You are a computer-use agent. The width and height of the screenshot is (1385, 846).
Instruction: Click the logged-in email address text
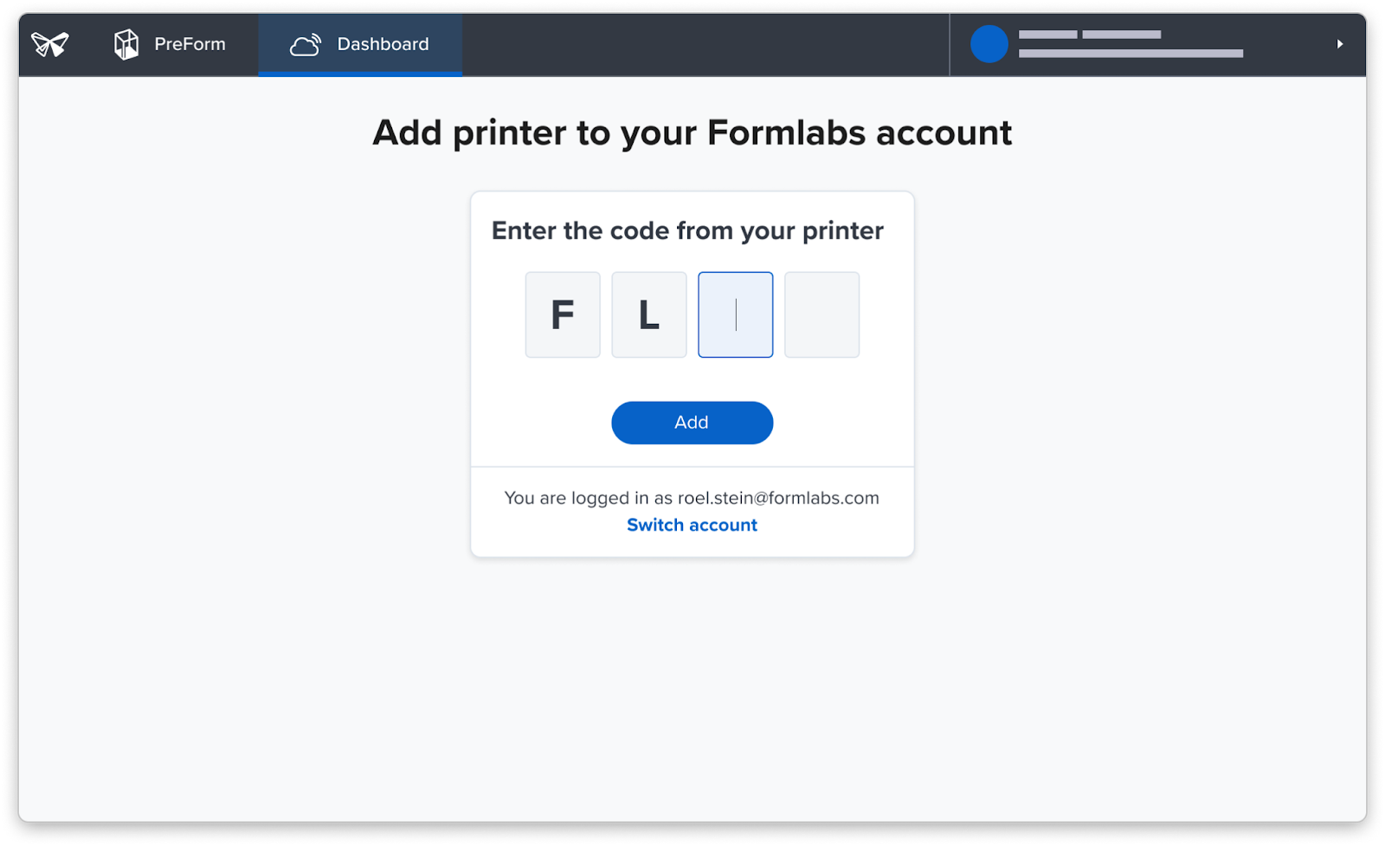coord(692,498)
